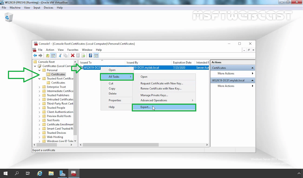This screenshot has width=303, height=178.
Task: Click the 'Export a certificate' status bar text
Action: point(44,150)
